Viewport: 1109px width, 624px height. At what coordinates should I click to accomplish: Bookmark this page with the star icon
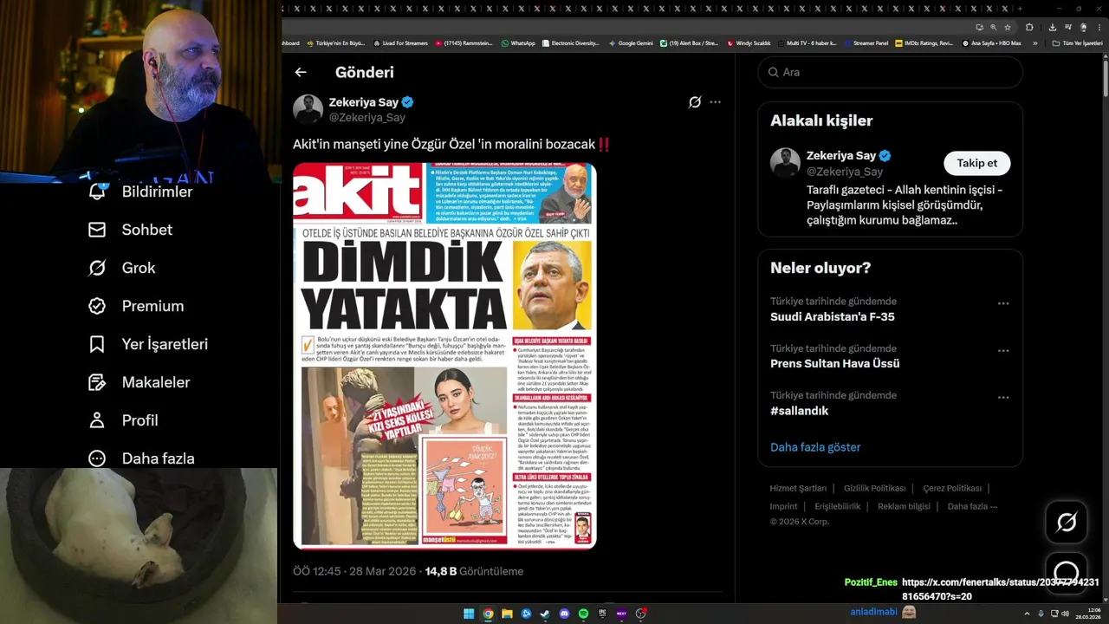click(1008, 27)
